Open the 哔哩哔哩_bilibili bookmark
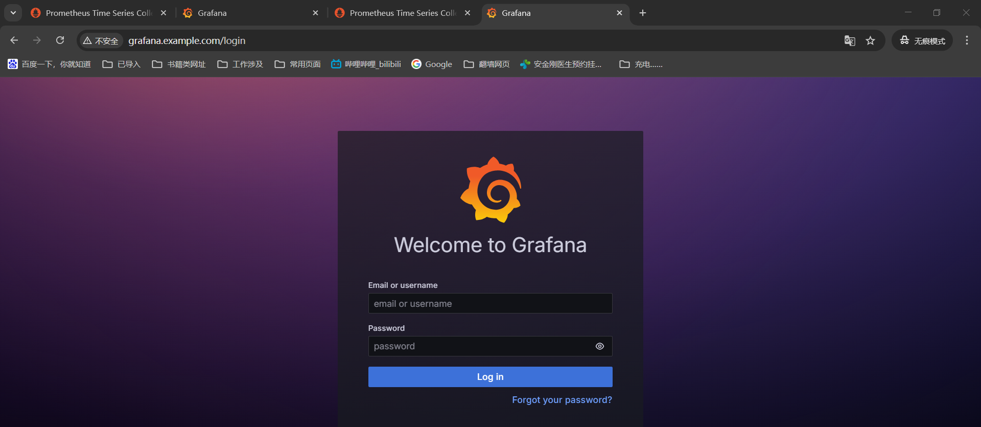981x427 pixels. [x=366, y=64]
